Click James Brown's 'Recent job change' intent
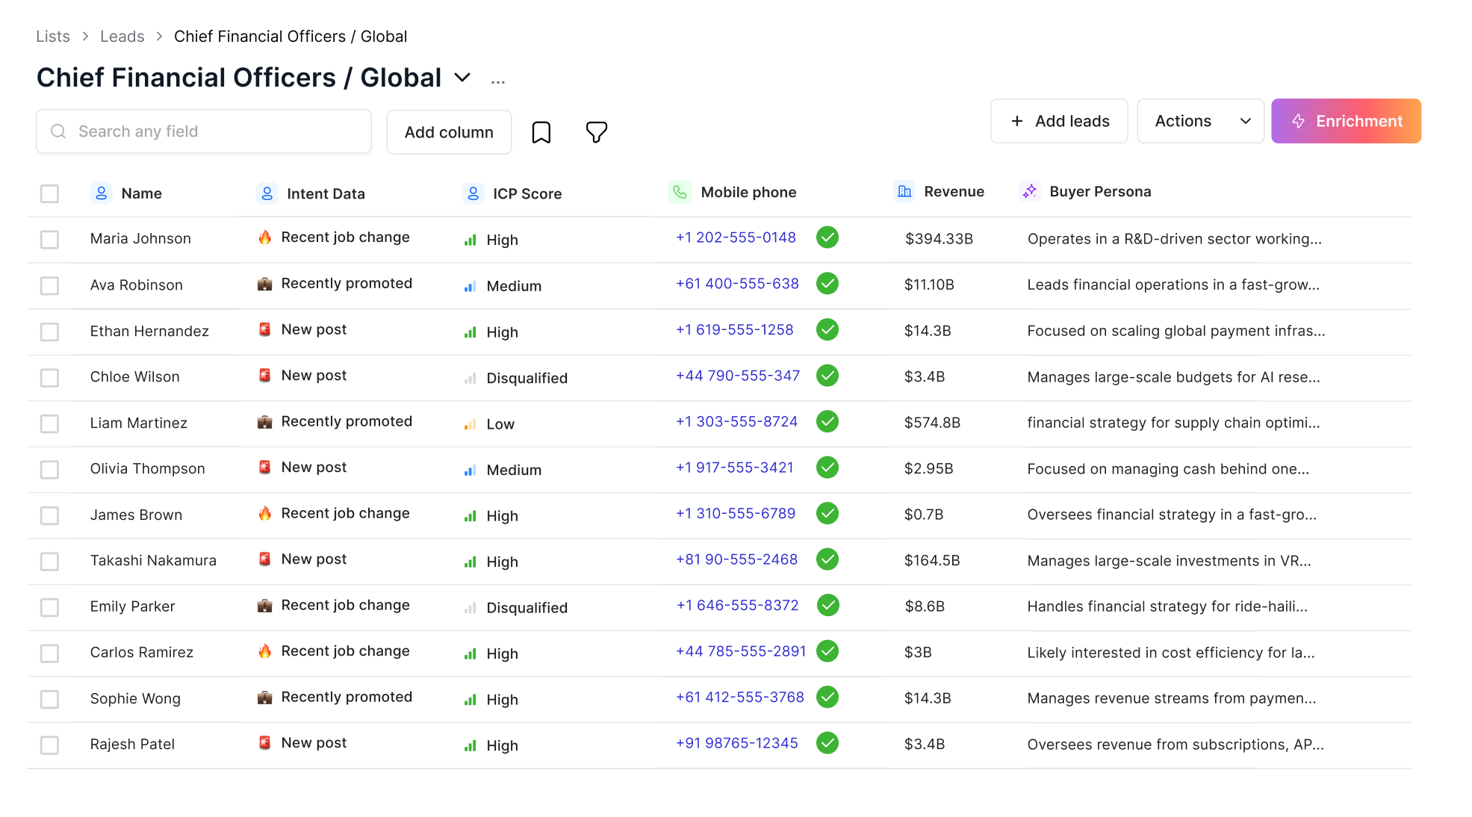The height and width of the screenshot is (817, 1472). 345,513
